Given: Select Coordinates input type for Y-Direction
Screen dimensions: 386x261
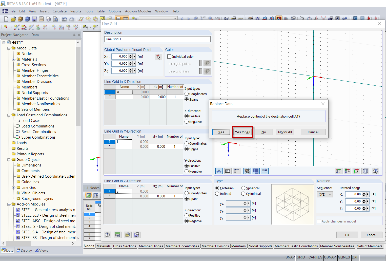Looking at the screenshot, I should click(x=187, y=143).
